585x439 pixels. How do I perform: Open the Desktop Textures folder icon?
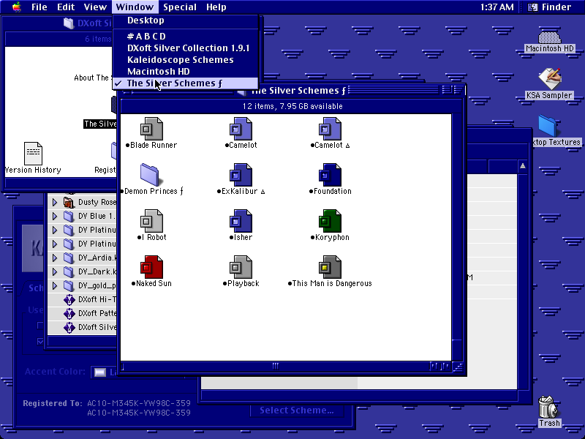548,126
